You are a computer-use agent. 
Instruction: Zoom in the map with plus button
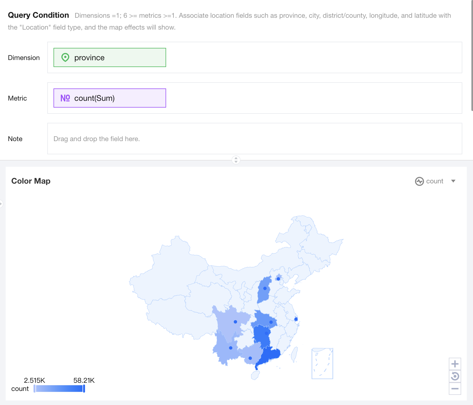(x=455, y=364)
